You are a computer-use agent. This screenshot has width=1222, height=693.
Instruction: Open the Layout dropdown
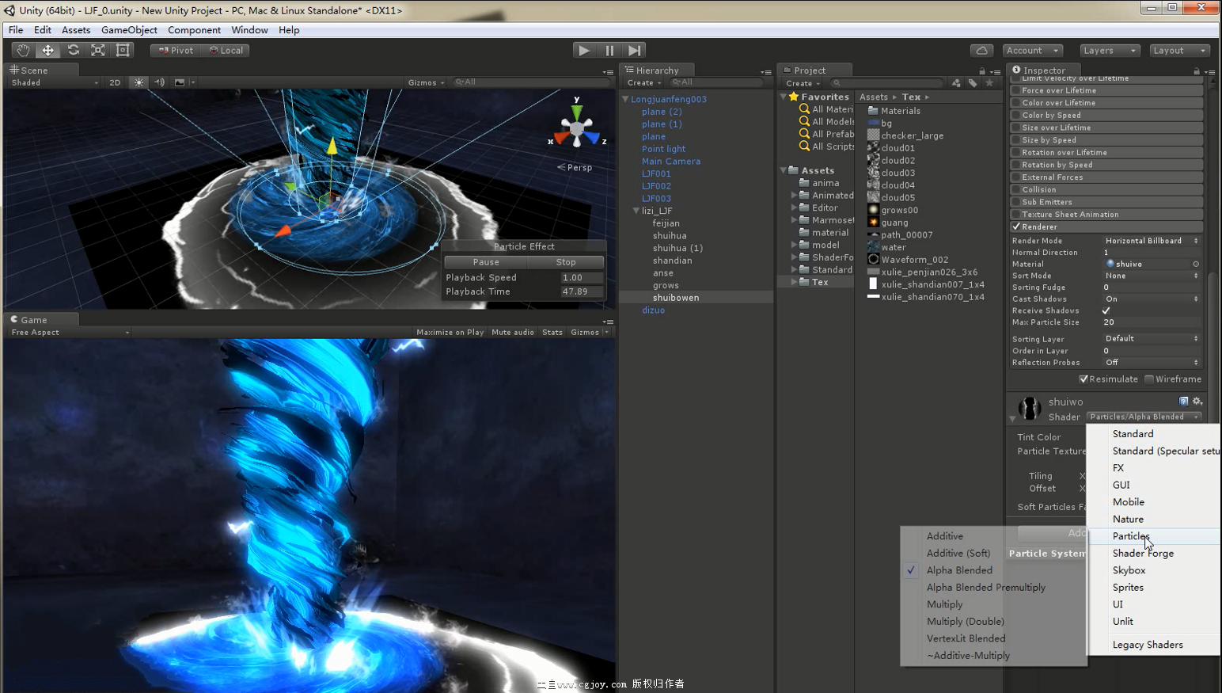click(1179, 50)
